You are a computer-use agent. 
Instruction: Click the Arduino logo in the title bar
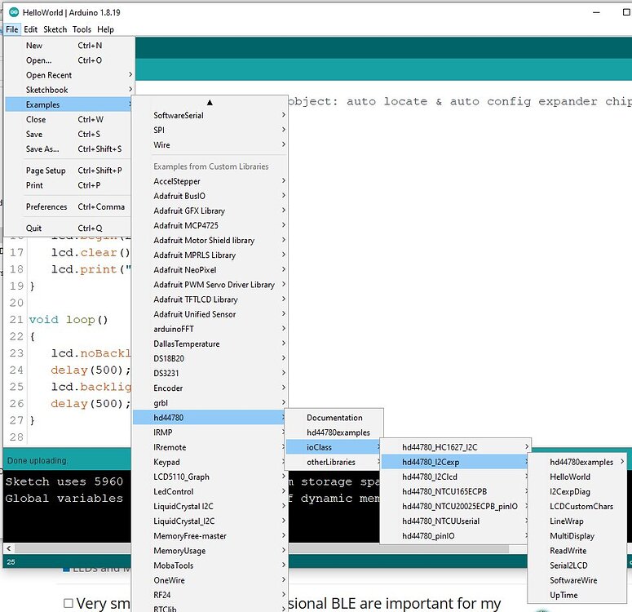click(13, 11)
